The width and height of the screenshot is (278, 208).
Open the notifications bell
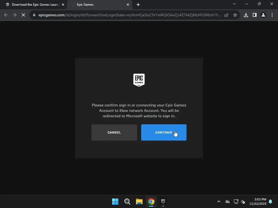pos(271,201)
